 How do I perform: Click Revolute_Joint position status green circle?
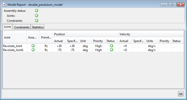(x=112, y=46)
